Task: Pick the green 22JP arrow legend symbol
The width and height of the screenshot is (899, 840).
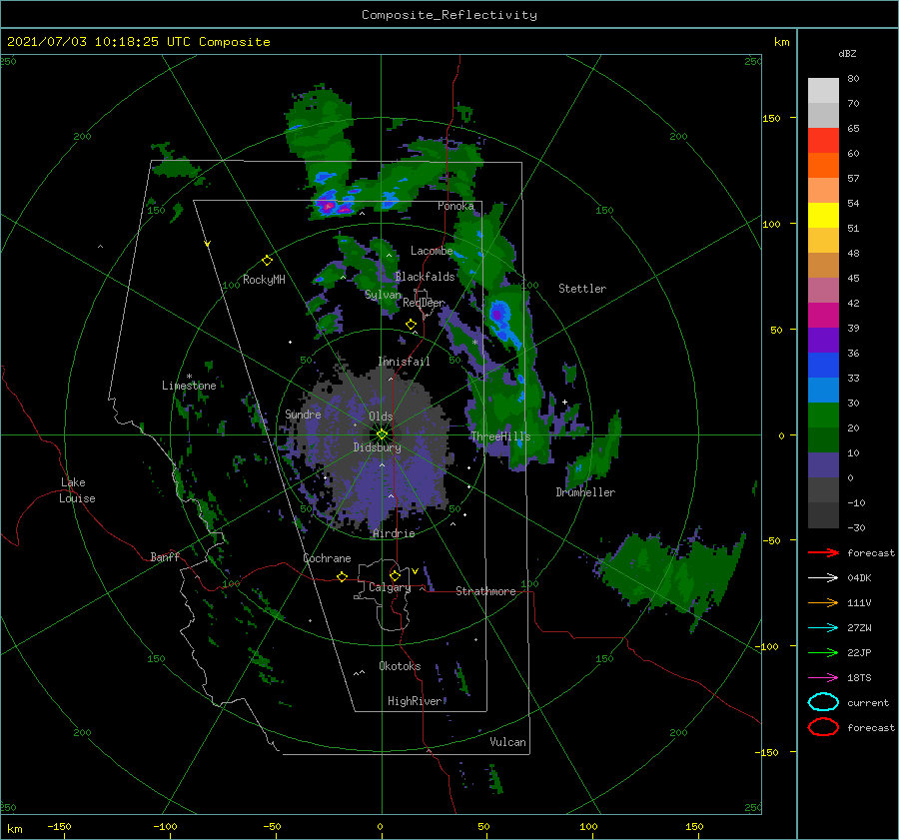Action: pyautogui.click(x=823, y=652)
